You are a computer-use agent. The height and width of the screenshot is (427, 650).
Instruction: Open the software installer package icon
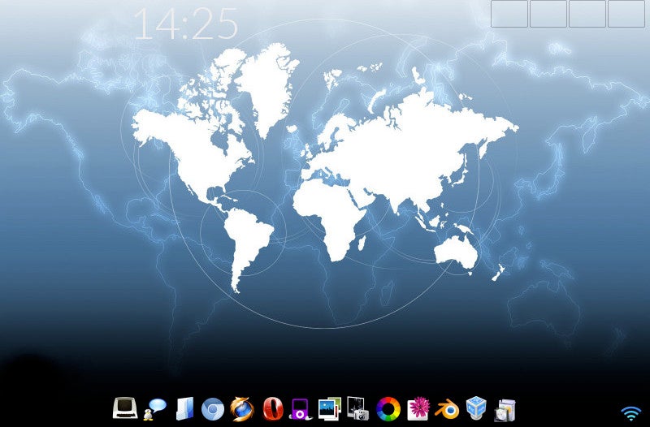pos(505,410)
